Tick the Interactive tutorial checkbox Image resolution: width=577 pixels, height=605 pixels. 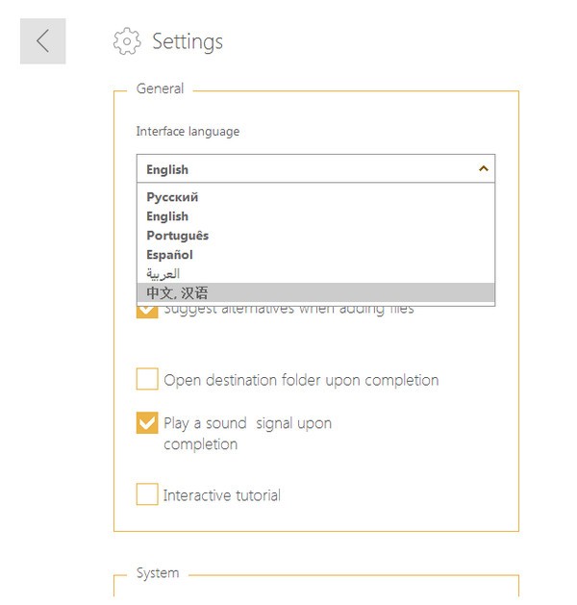pos(147,494)
